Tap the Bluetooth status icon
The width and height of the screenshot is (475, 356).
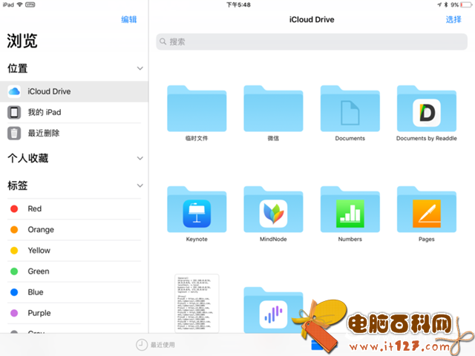446,5
